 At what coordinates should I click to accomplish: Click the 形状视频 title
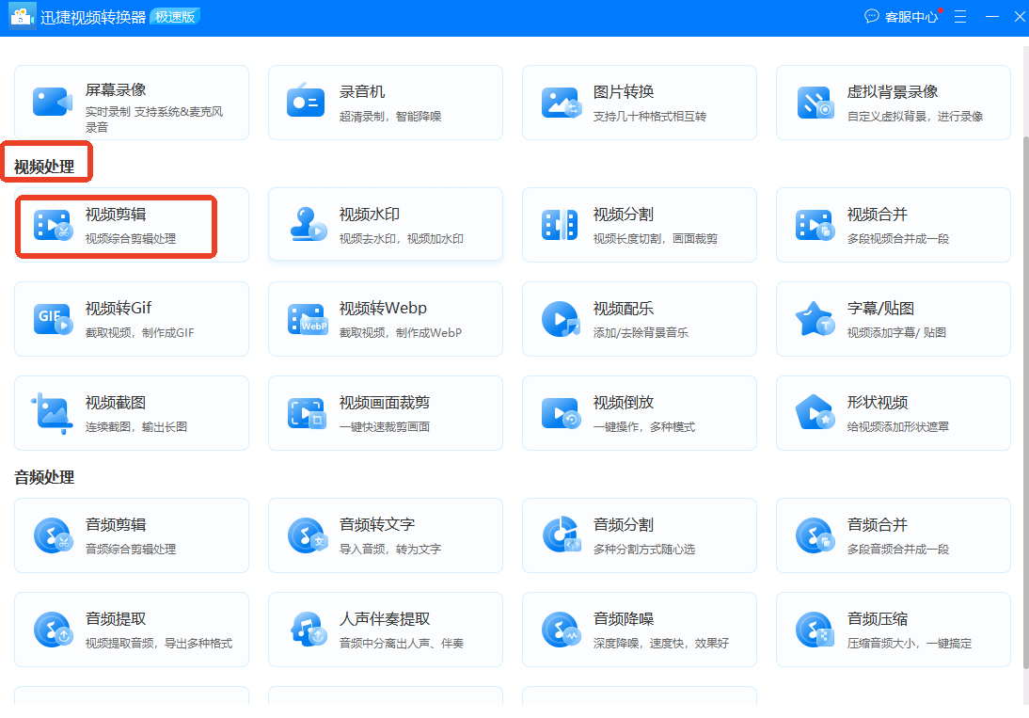pyautogui.click(x=878, y=403)
